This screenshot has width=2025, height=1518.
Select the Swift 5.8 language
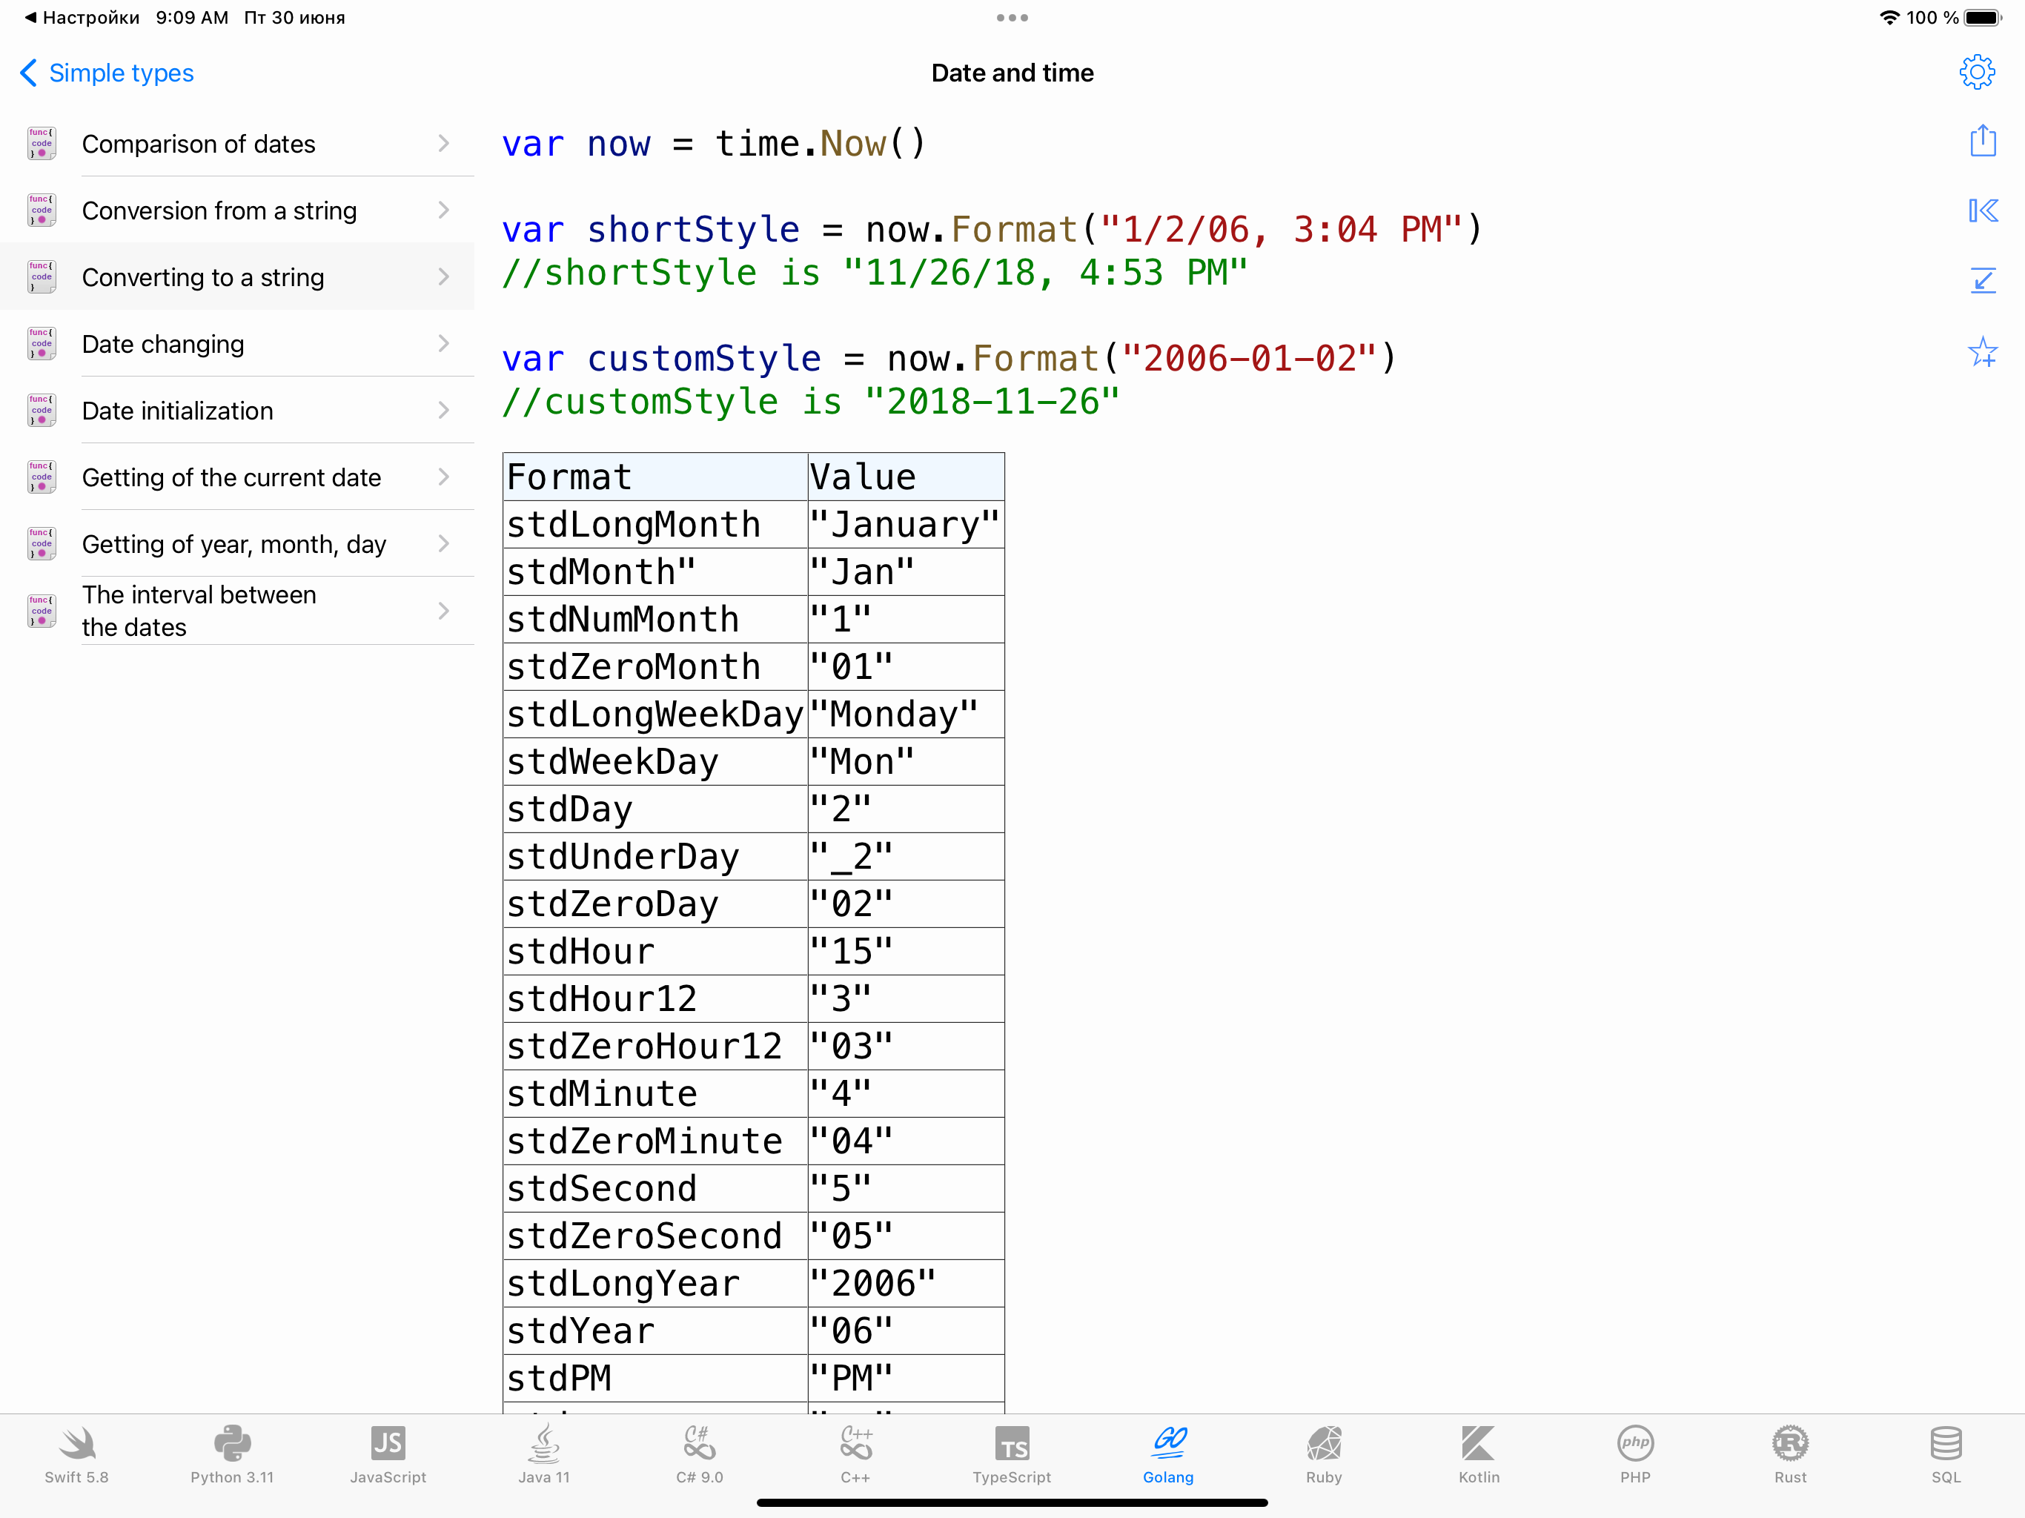[76, 1456]
